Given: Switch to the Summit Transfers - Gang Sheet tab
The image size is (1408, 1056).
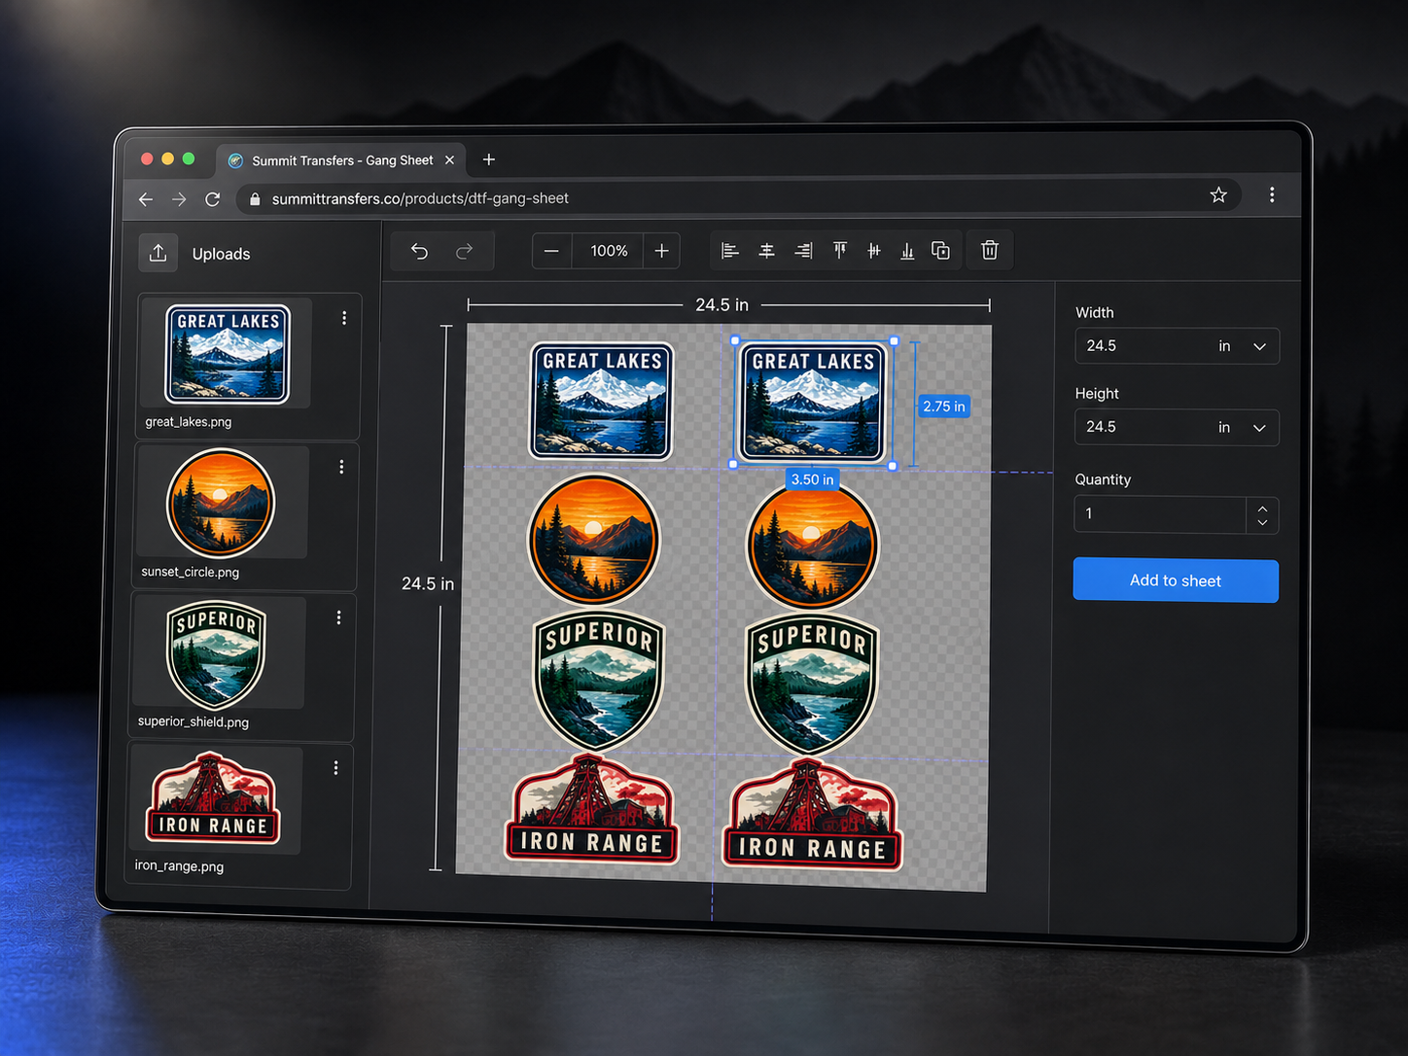Looking at the screenshot, I should point(342,160).
